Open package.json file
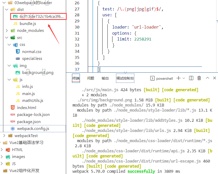Viewport: 218px width, 174px height. click(29, 122)
